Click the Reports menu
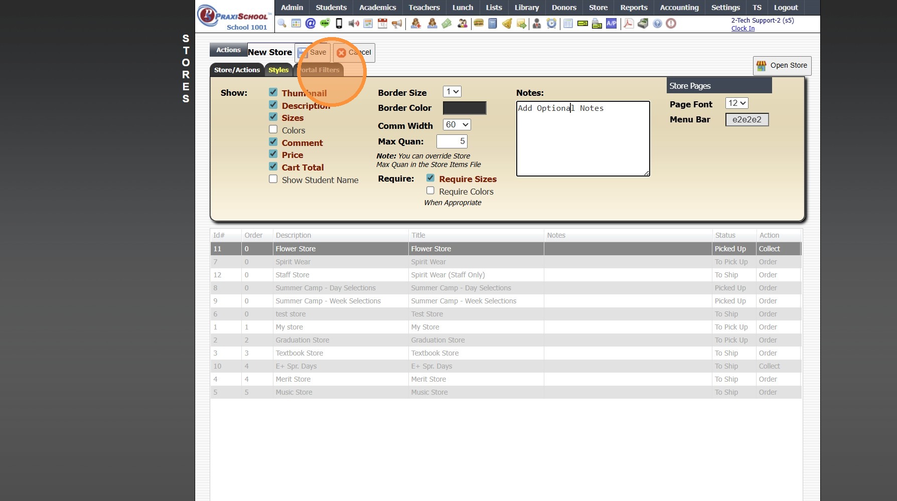897x501 pixels. point(634,8)
